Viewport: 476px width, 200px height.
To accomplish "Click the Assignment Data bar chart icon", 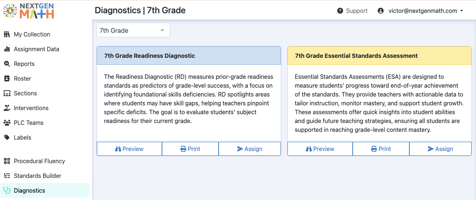I will pyautogui.click(x=7, y=49).
